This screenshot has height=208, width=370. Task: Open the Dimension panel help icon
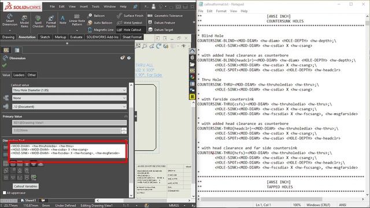pos(129,58)
